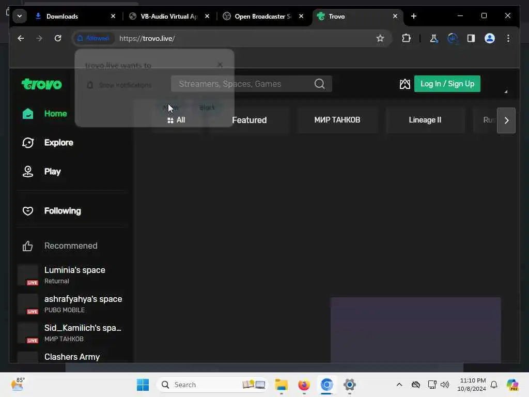Click the Recommened thumbs-up icon

28,246
